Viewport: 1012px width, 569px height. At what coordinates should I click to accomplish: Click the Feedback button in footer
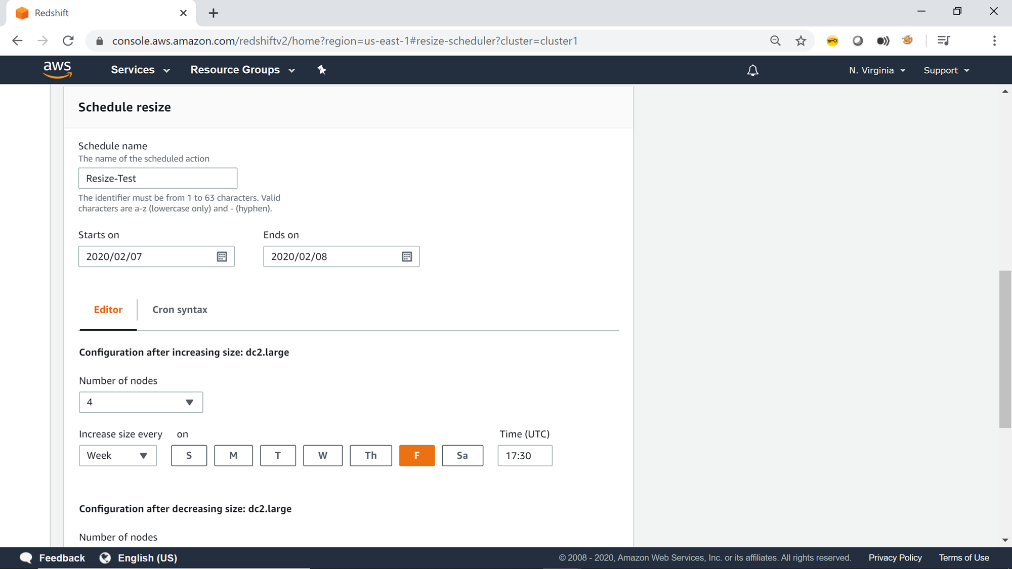pyautogui.click(x=53, y=558)
